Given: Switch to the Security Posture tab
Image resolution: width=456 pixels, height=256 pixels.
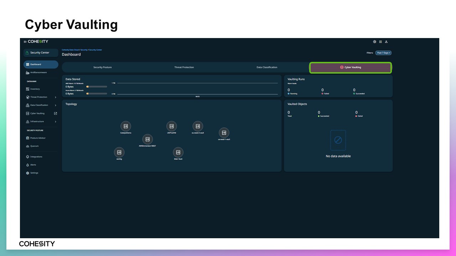Looking at the screenshot, I should 103,67.
